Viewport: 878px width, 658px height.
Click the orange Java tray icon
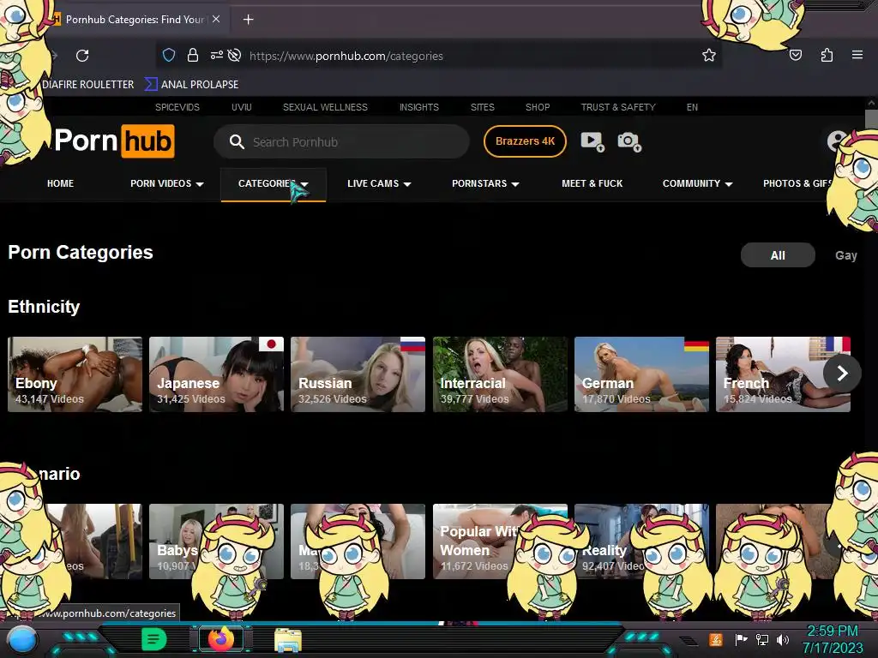(716, 639)
